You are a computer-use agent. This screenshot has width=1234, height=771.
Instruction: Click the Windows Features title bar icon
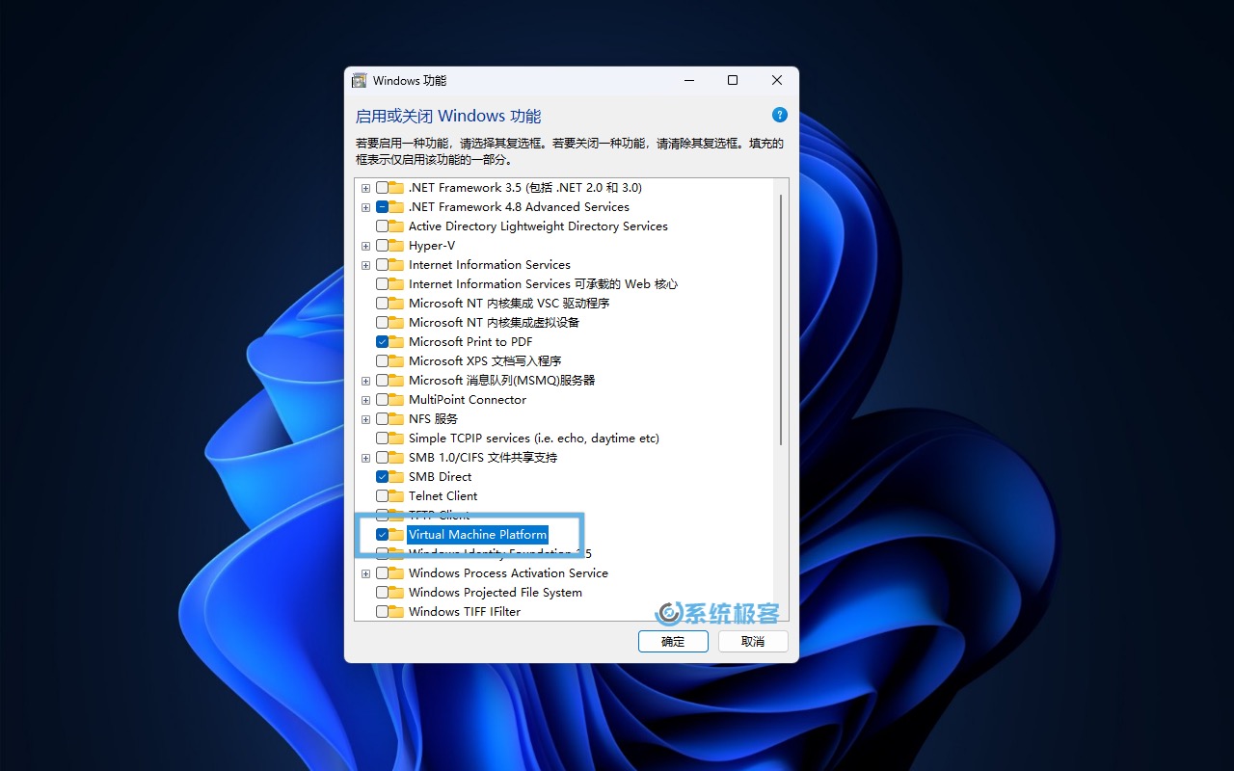(x=360, y=81)
